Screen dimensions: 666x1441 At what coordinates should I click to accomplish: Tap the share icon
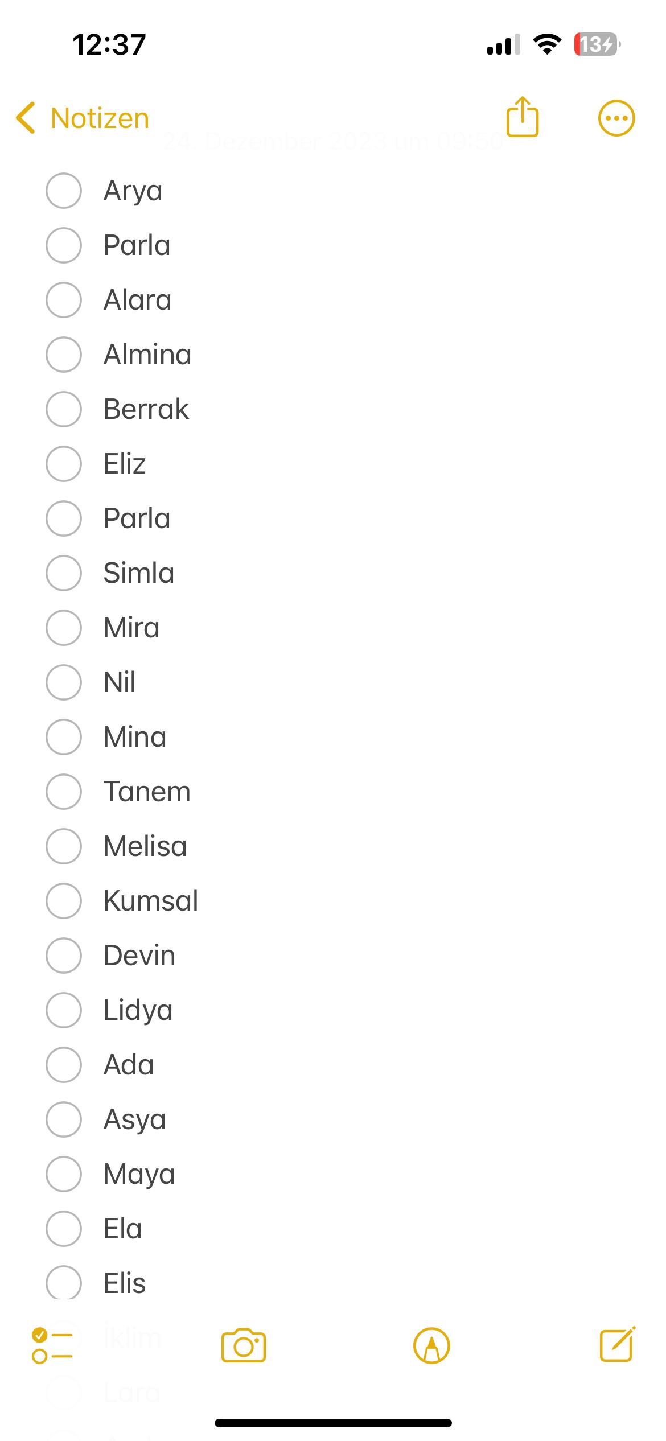[x=522, y=117]
